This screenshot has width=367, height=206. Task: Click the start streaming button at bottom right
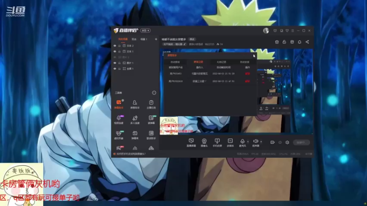301,142
